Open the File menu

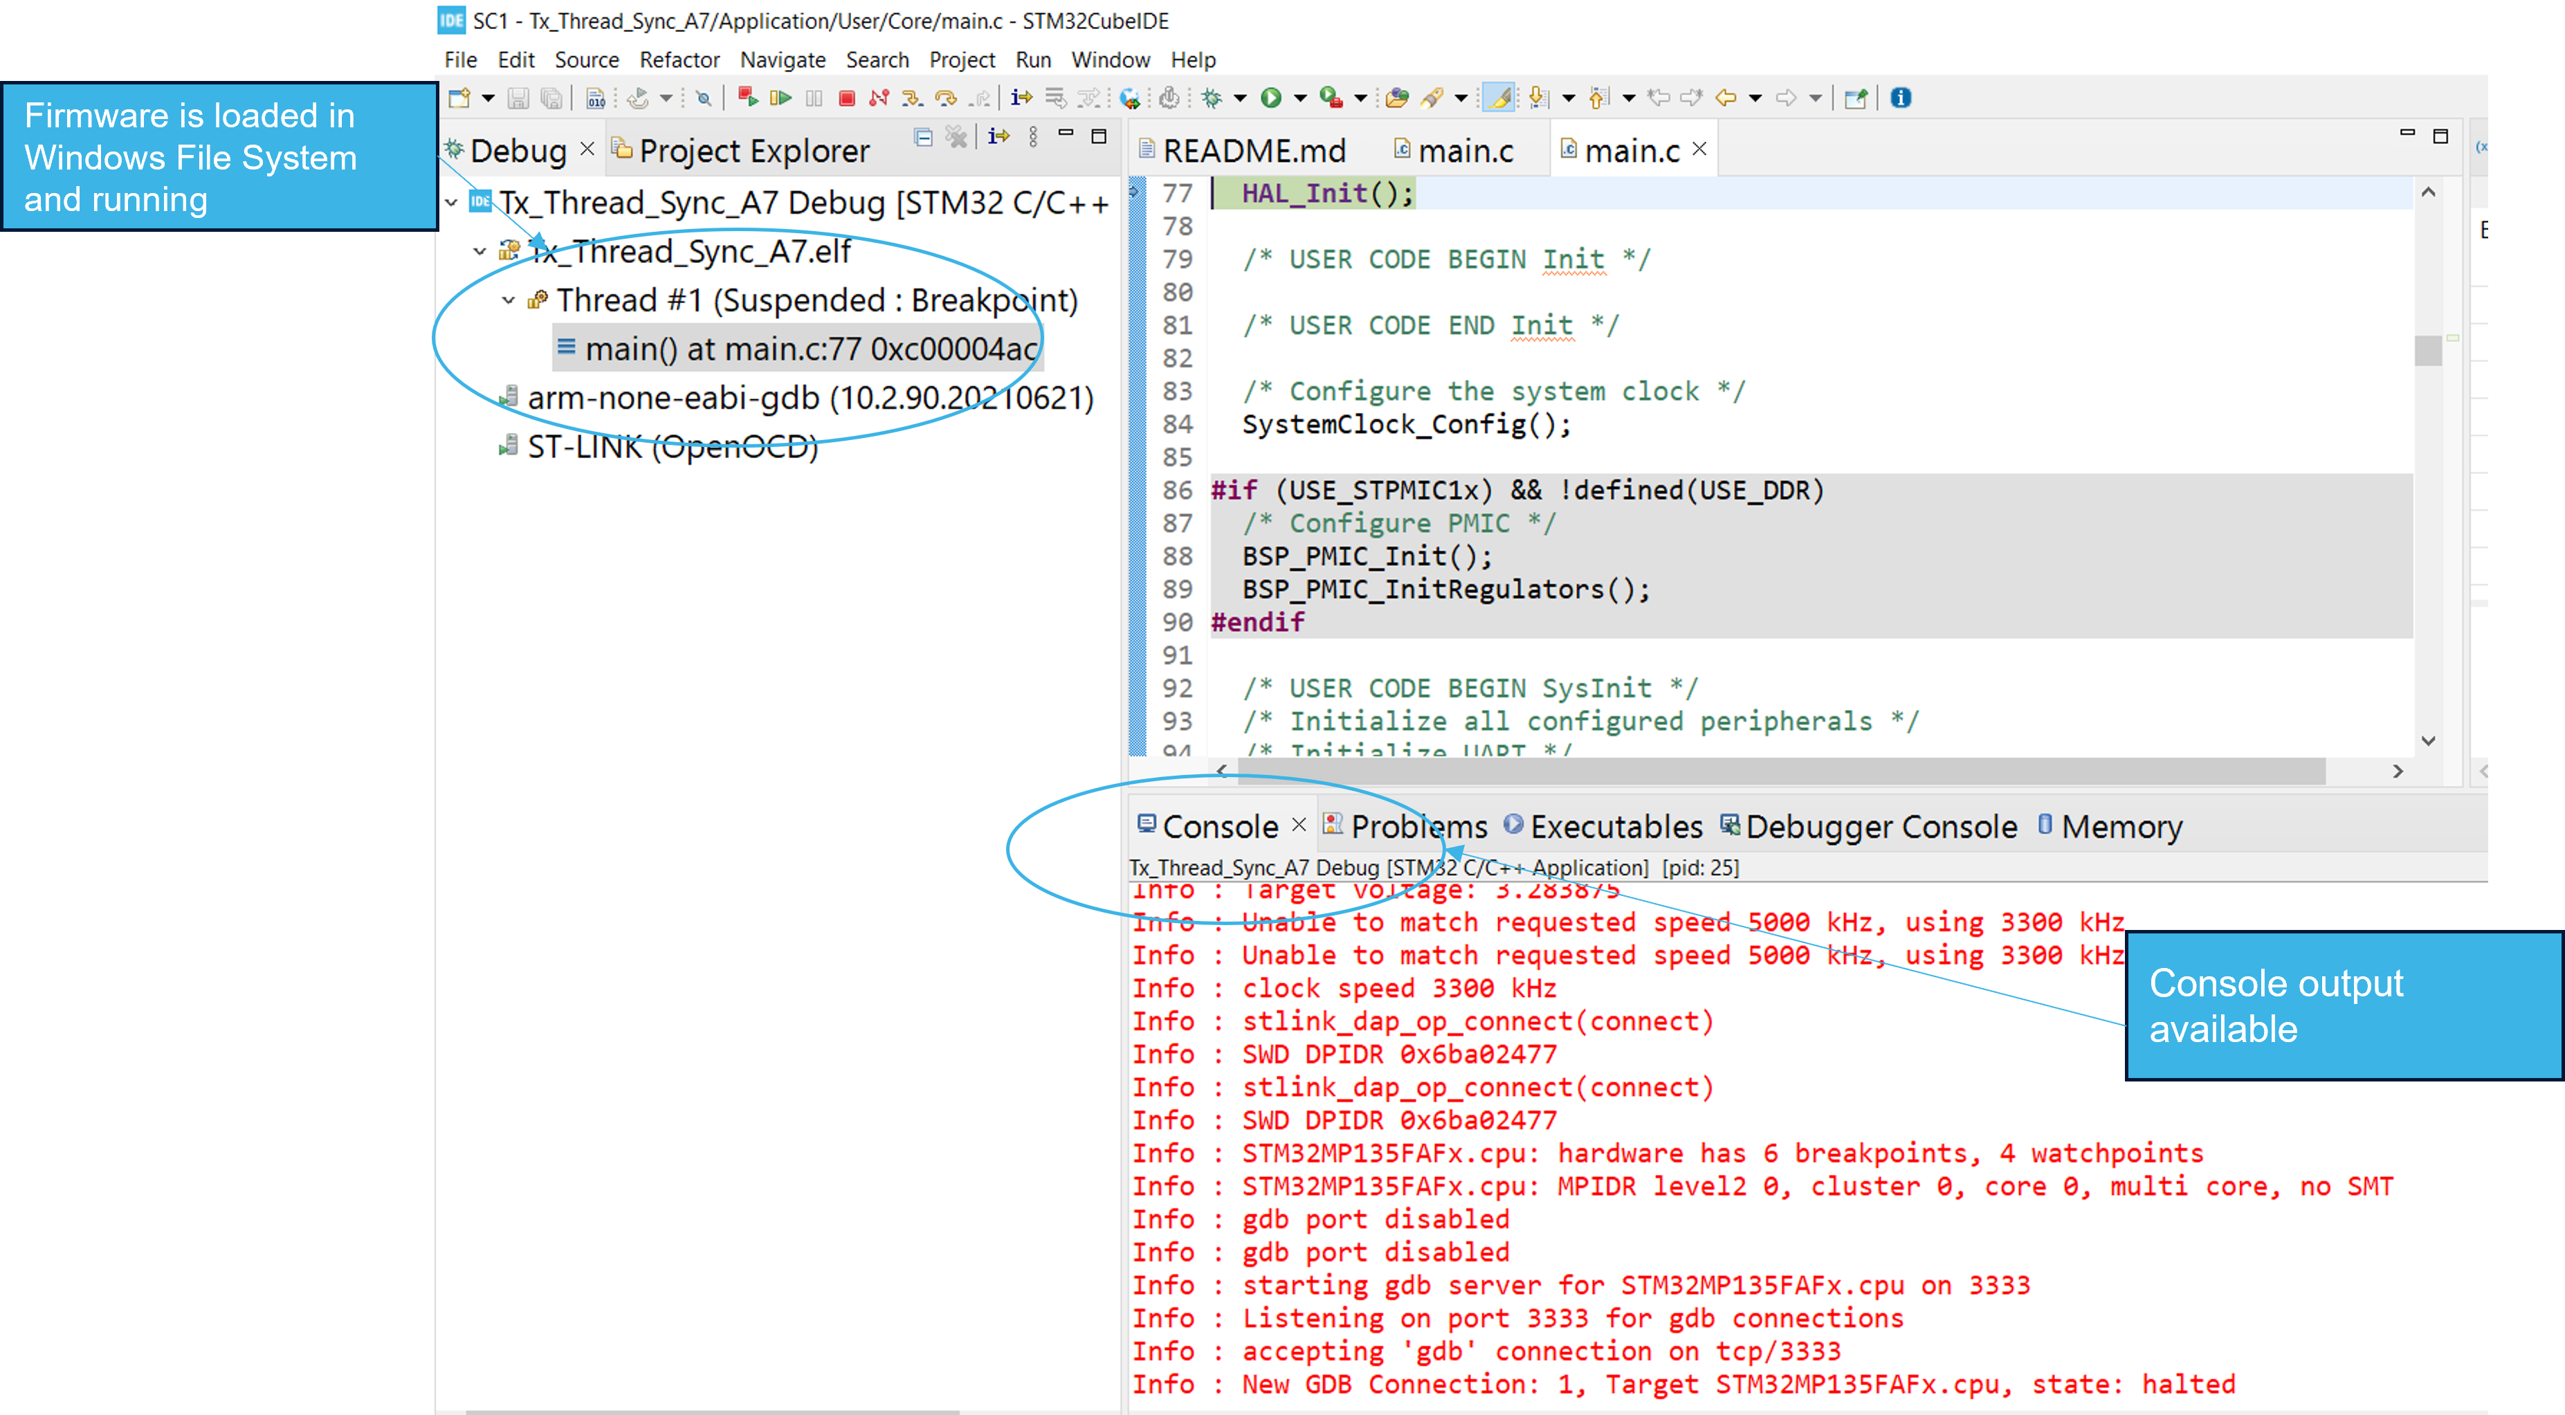click(460, 60)
